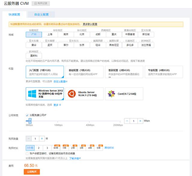Choose the 东京 region

coord(82,45)
